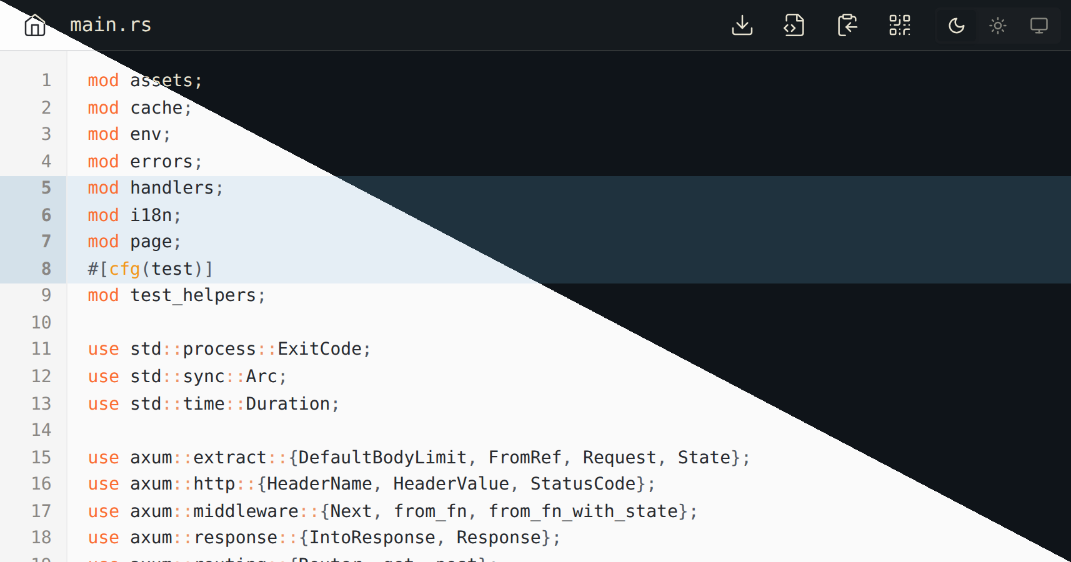Switch to dark theme with moon icon
This screenshot has height=562, width=1071.
pos(957,26)
